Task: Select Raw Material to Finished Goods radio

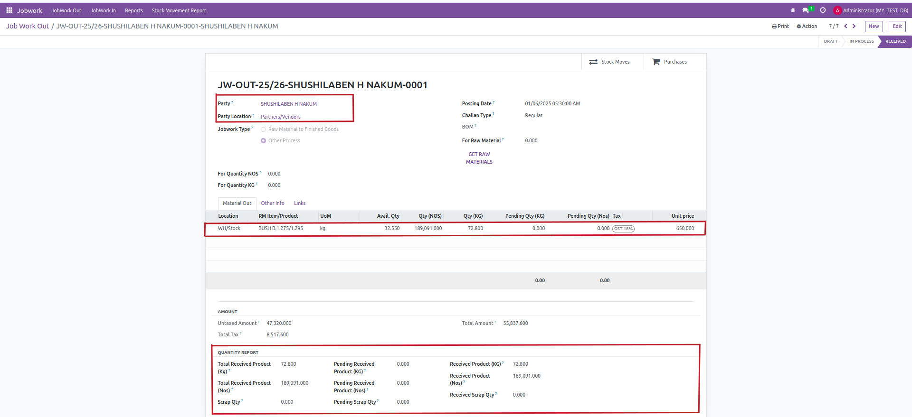Action: [263, 130]
